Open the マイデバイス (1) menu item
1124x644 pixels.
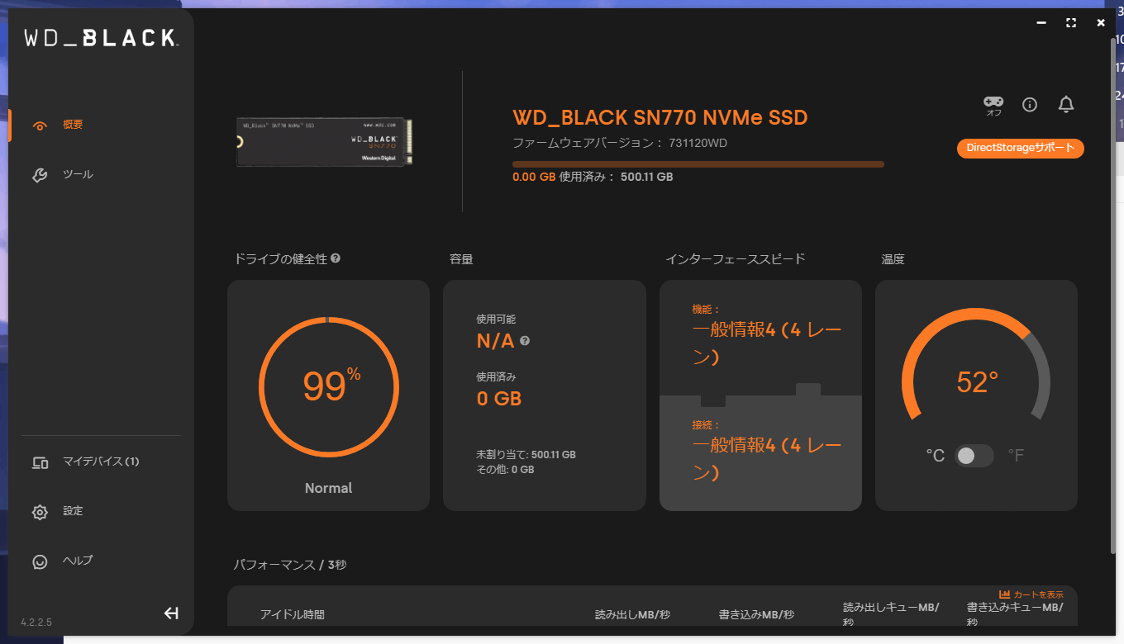(101, 462)
